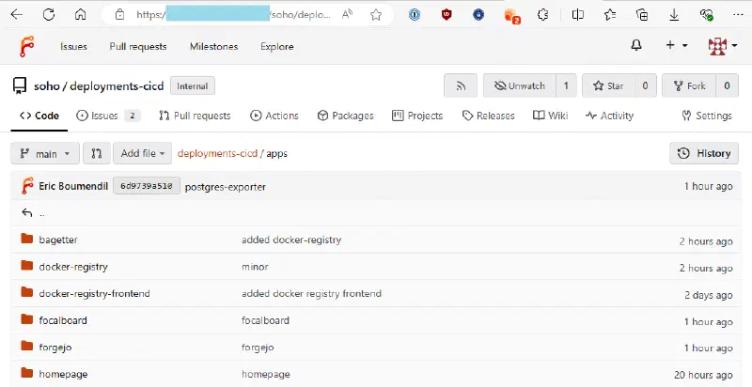Image resolution: width=752 pixels, height=387 pixels.
Task: Open the browser downloads icon
Action: click(x=674, y=15)
